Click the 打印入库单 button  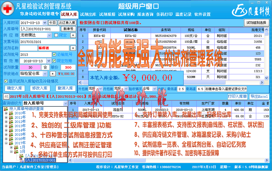click(237, 96)
